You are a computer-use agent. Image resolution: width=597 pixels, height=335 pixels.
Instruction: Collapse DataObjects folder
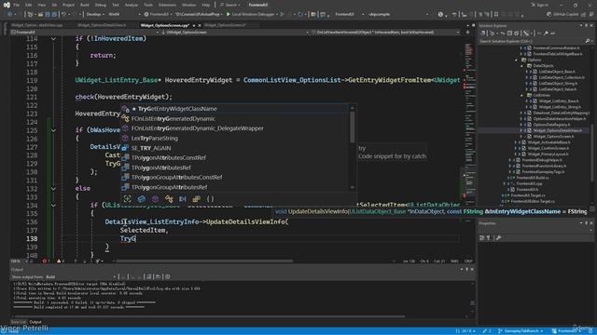coord(522,66)
